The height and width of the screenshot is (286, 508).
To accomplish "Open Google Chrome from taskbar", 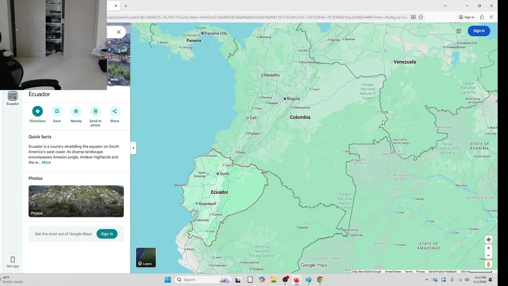I will (320, 280).
